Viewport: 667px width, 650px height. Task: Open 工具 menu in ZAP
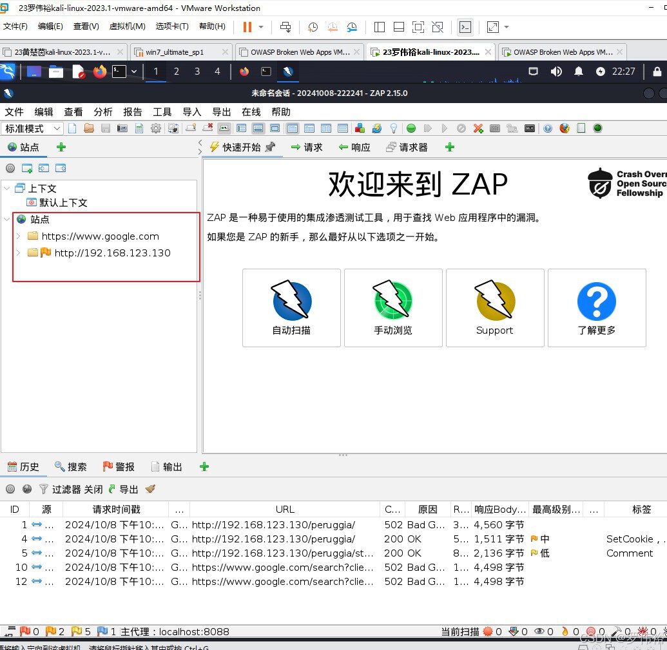(162, 112)
